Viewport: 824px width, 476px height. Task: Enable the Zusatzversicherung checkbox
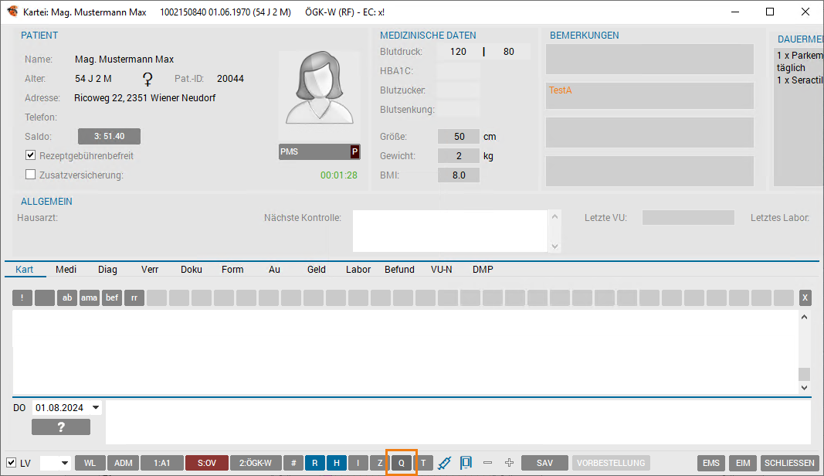pyautogui.click(x=30, y=175)
